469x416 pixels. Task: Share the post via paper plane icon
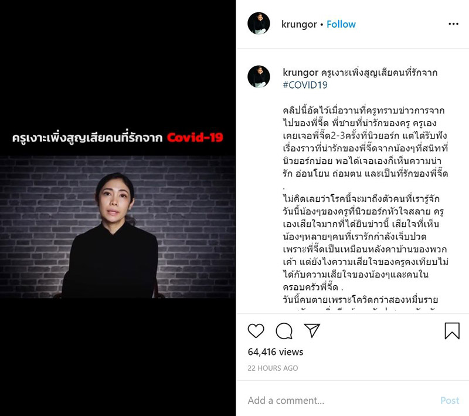tap(312, 330)
